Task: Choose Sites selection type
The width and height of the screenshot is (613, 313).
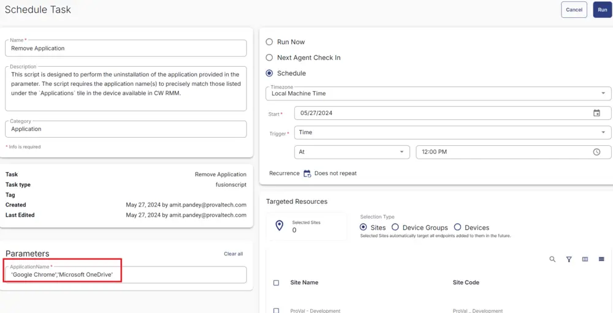Action: point(363,227)
